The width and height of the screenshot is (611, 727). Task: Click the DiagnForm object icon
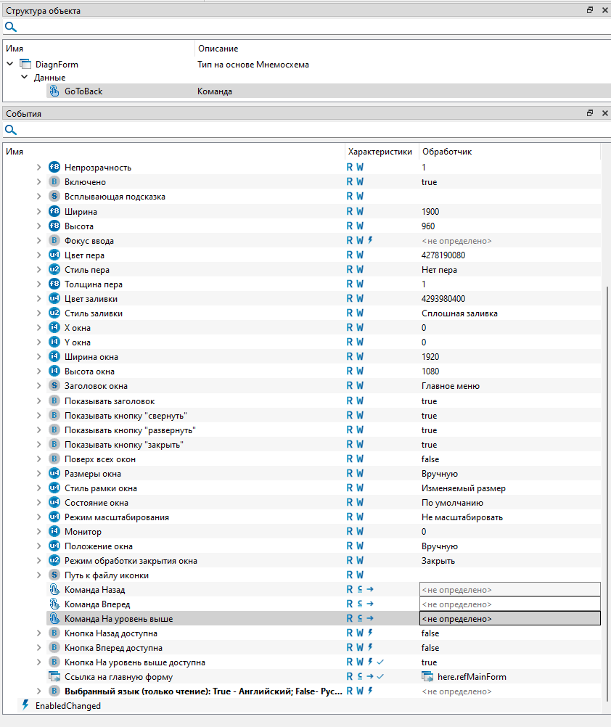(x=25, y=65)
